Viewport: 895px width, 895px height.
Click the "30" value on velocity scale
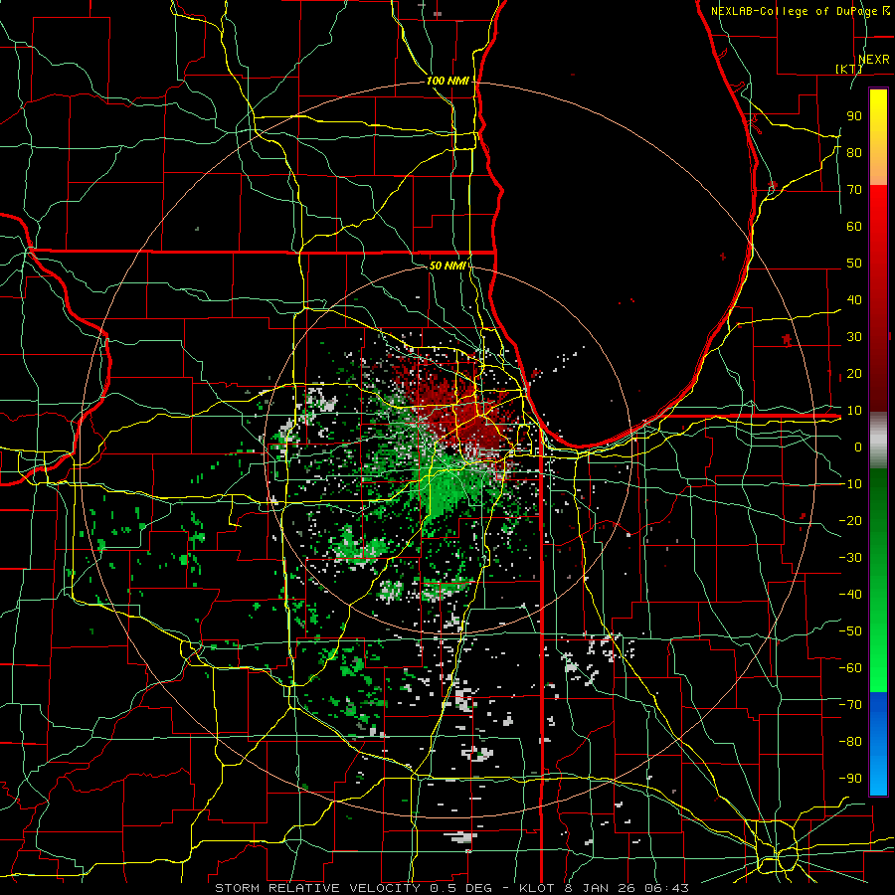(x=854, y=337)
